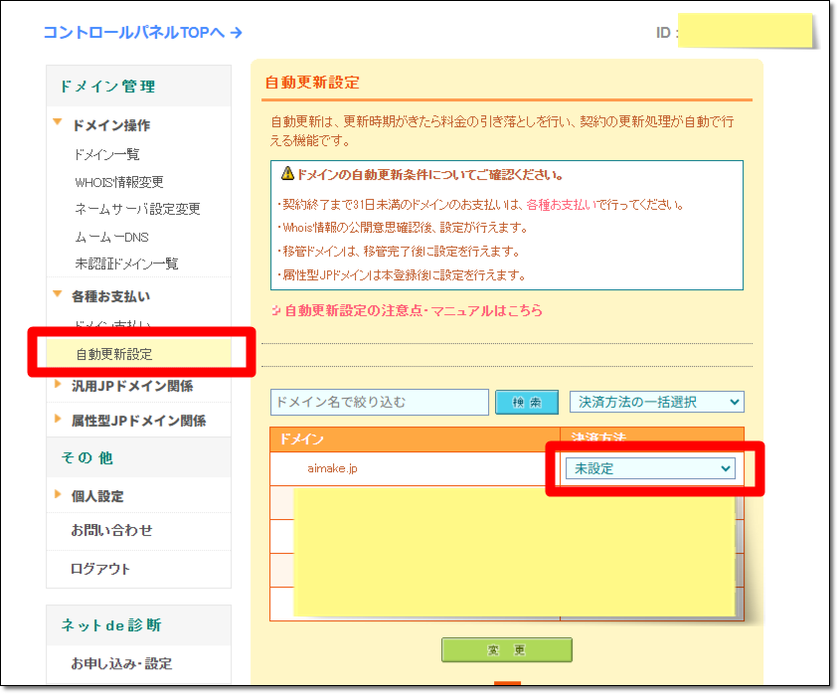Open the 未設定 payment method dropdown for aimake.jp
Screen dimensions: 838x694
650,467
